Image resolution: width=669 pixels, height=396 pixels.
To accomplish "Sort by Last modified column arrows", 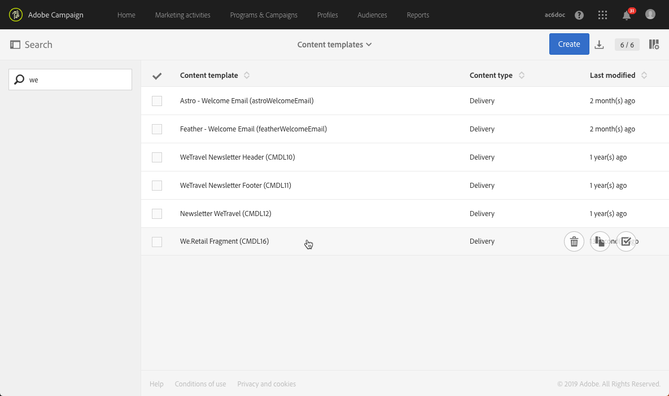I will click(644, 76).
